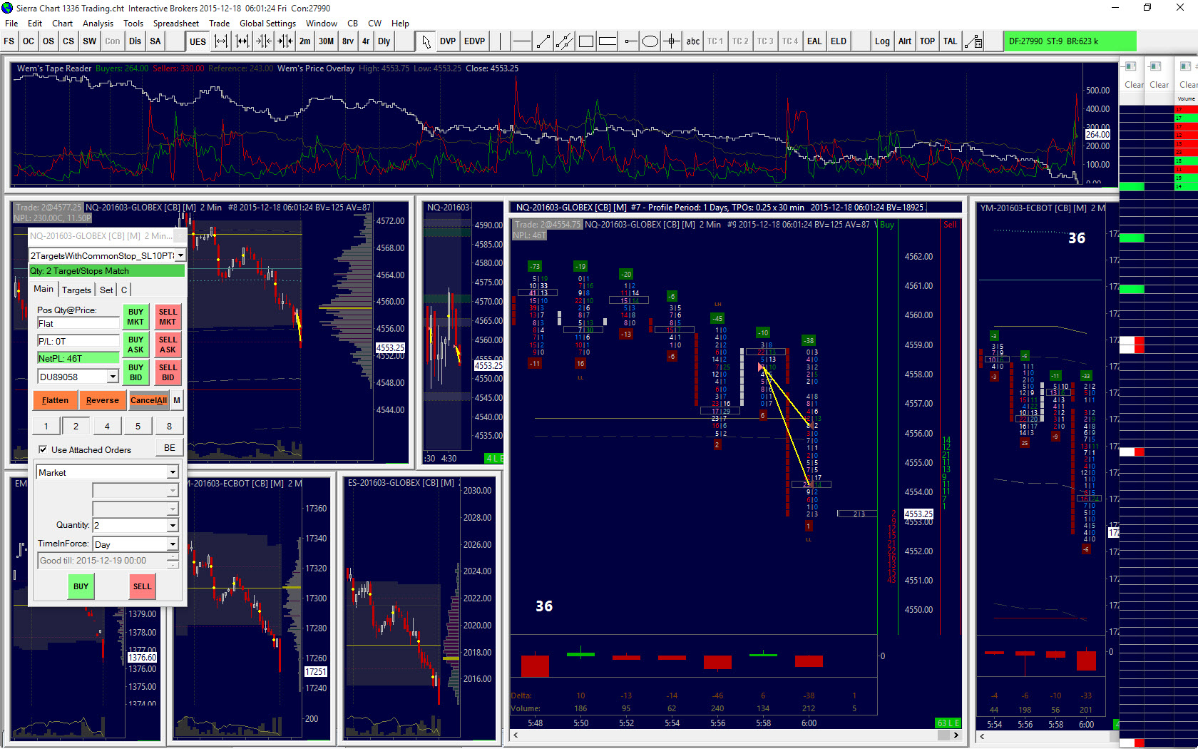This screenshot has width=1198, height=749.
Task: Open the Trade menu
Action: [x=219, y=24]
